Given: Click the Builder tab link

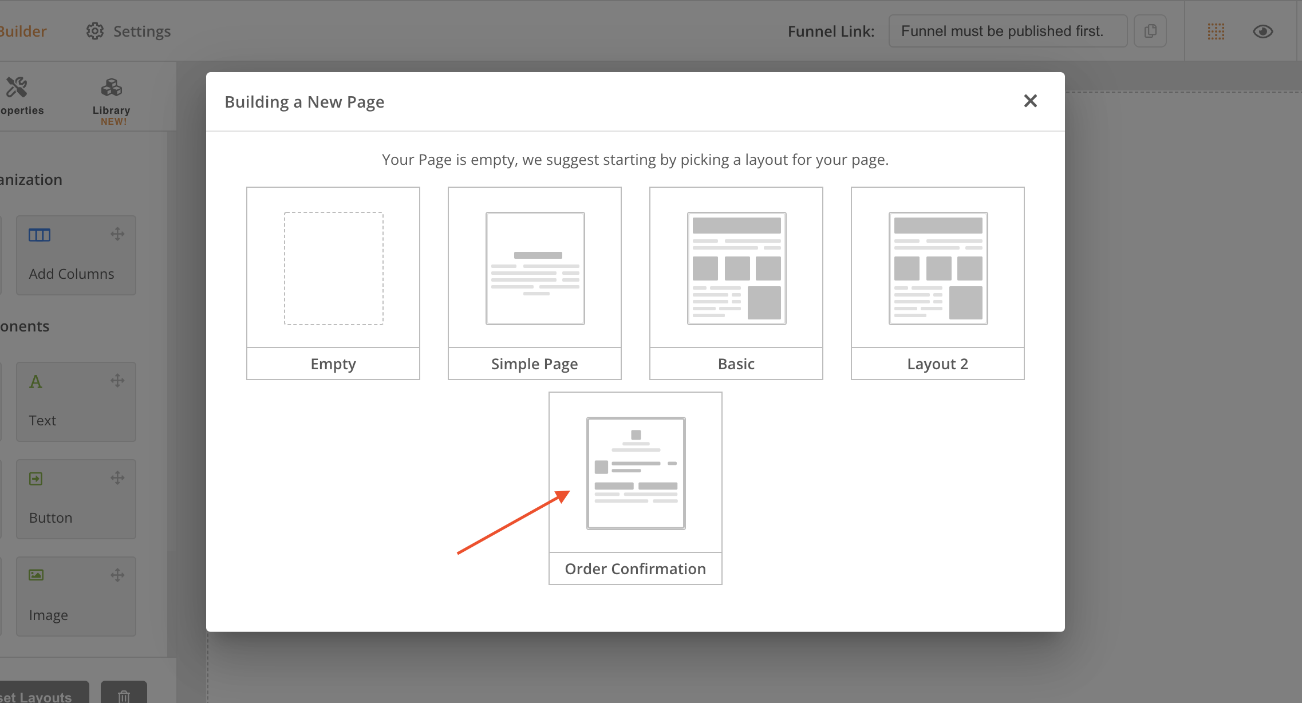Looking at the screenshot, I should pyautogui.click(x=23, y=31).
